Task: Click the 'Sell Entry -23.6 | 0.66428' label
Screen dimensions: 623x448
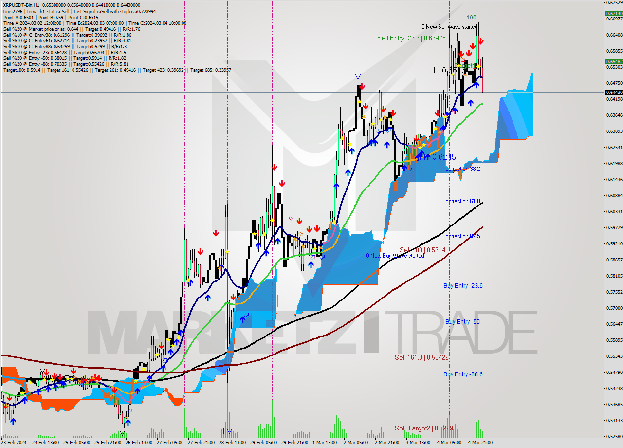Action: click(411, 38)
